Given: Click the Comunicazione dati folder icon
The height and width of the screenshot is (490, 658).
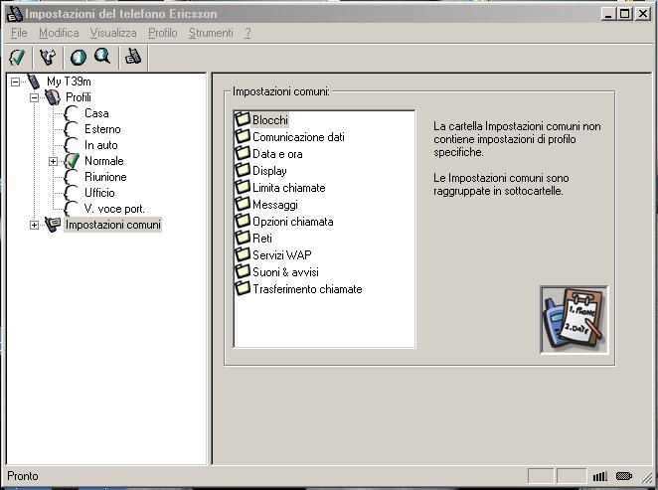Looking at the screenshot, I should [243, 136].
